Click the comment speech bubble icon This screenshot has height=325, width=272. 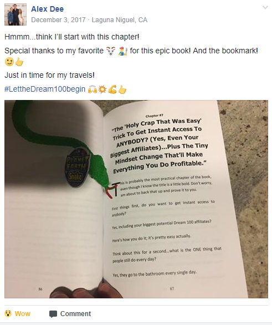click(53, 314)
